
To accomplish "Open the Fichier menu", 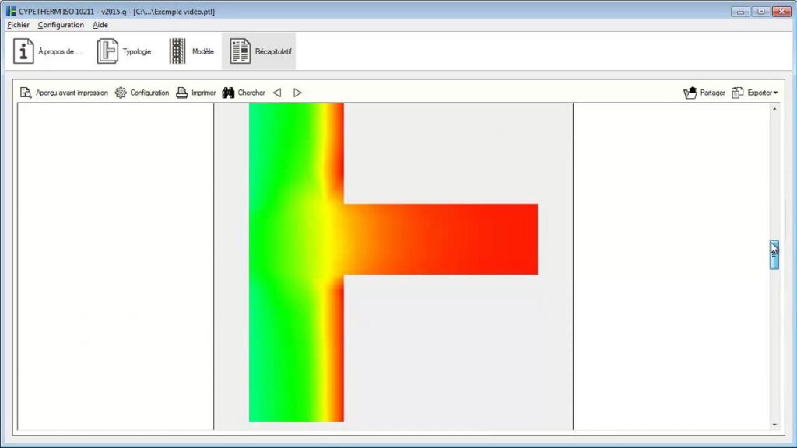I will pos(18,25).
